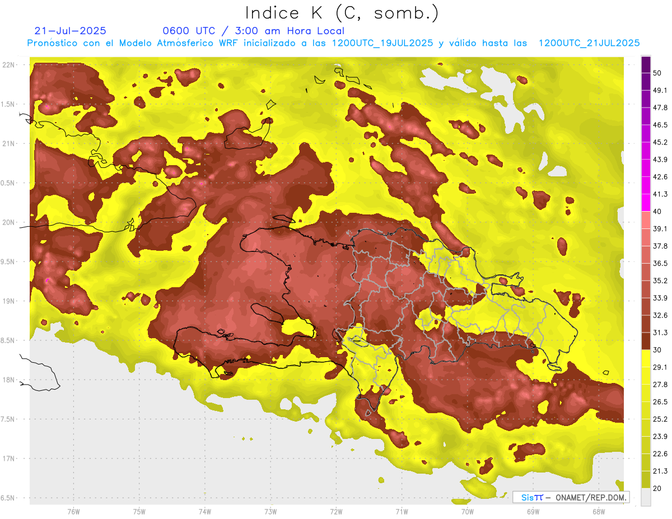Screen dimensions: 672x519
Task: Click the legend value 26.5
Action: (661, 402)
